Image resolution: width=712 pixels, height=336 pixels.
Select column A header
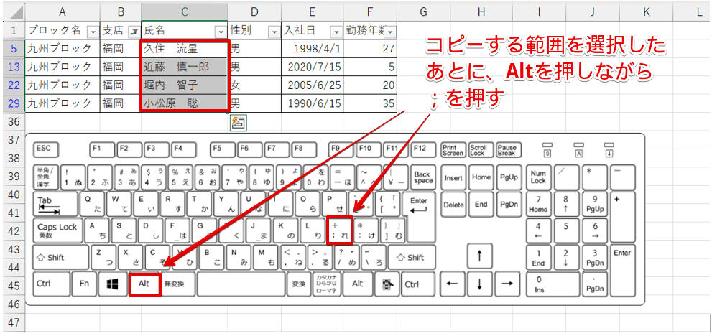click(x=63, y=12)
